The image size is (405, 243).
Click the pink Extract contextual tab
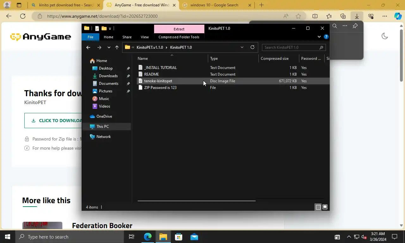179,29
